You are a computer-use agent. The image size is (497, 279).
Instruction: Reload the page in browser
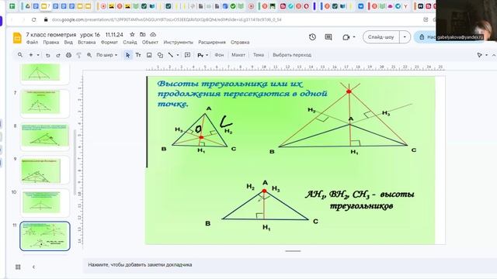click(33, 19)
